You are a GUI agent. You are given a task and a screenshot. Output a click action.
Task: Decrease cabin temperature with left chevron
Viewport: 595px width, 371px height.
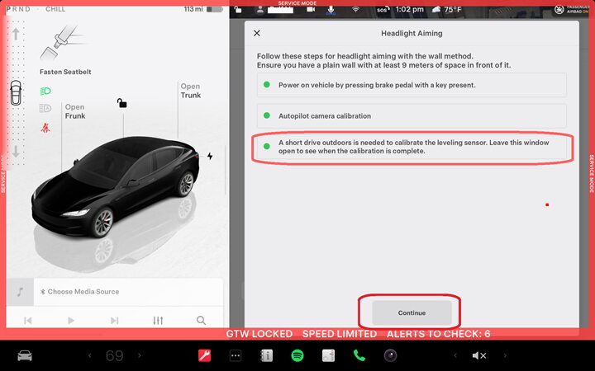point(89,355)
